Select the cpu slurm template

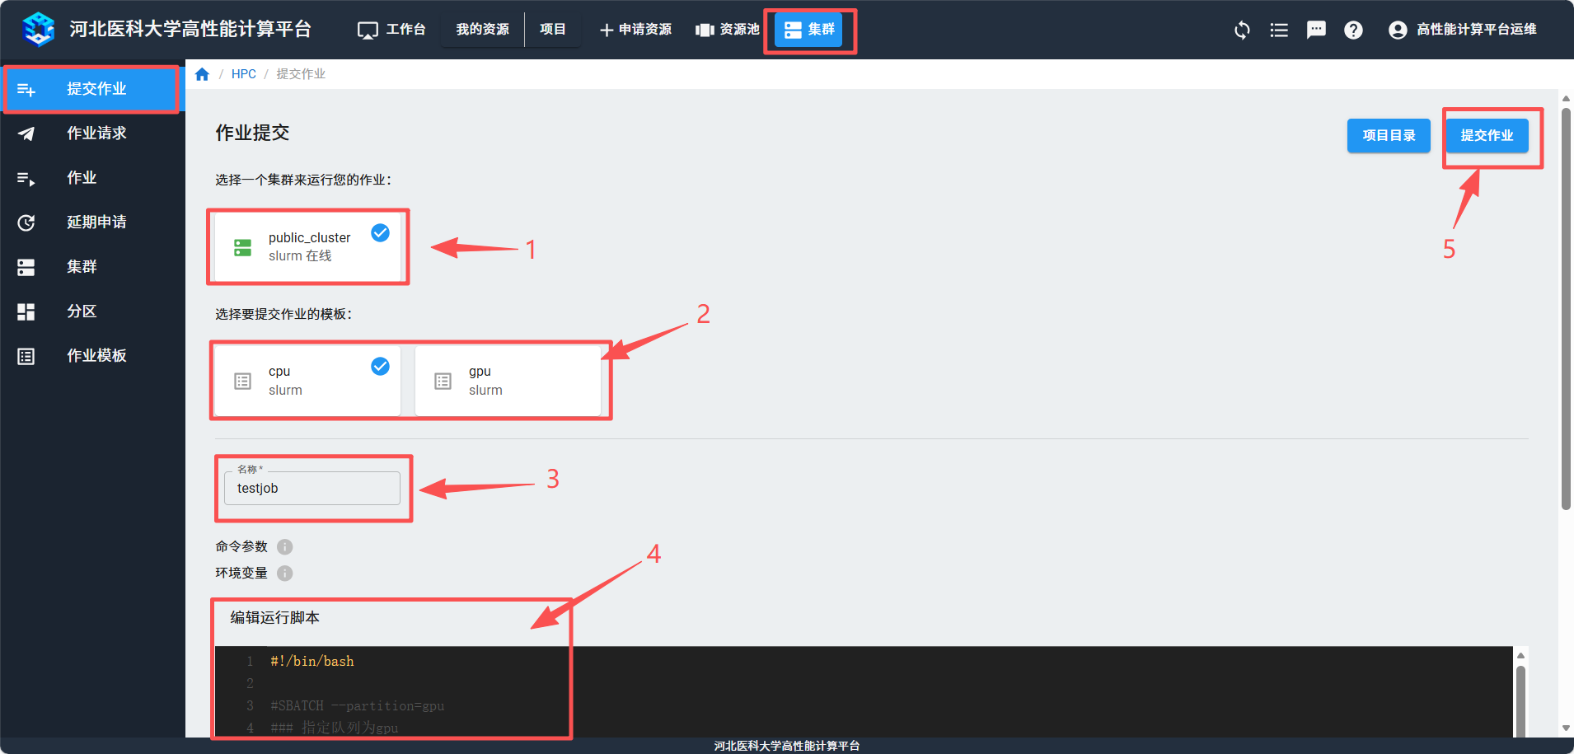click(307, 381)
